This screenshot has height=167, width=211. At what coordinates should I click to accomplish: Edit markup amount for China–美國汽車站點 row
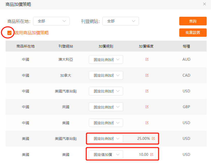[147, 91]
